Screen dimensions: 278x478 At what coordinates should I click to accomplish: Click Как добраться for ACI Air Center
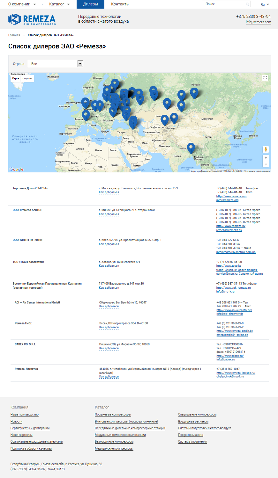[x=109, y=306]
